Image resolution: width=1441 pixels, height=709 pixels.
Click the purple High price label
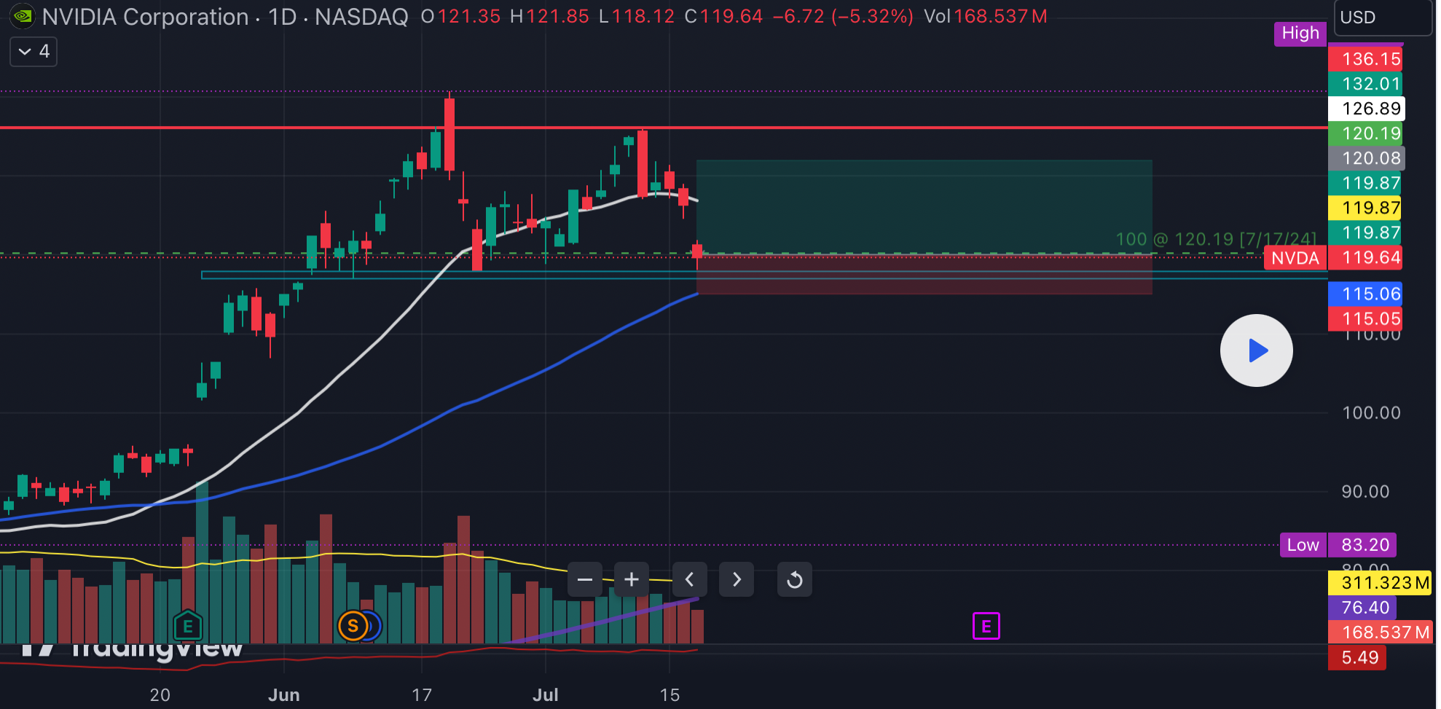1300,34
